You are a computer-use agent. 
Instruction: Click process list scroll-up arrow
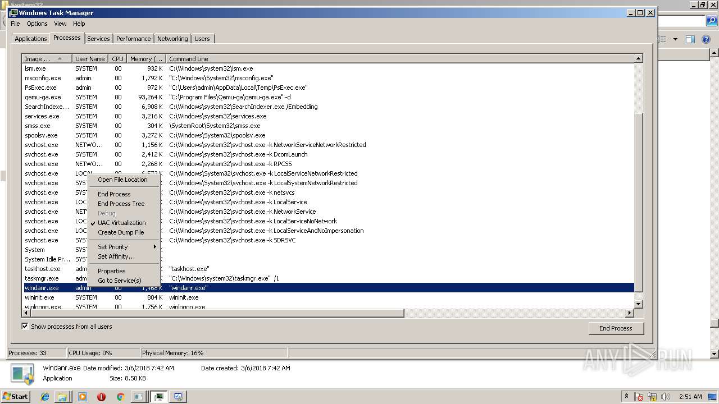(x=638, y=58)
